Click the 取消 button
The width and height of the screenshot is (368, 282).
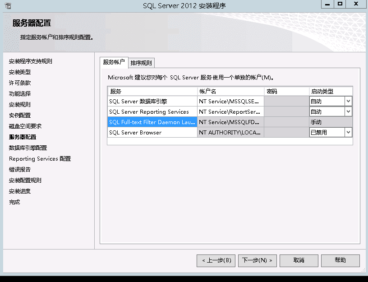click(299, 260)
